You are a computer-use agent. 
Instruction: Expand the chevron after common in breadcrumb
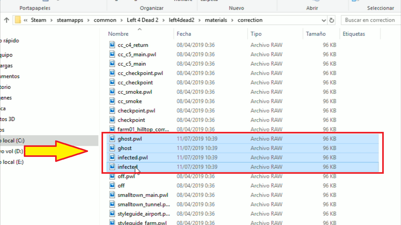pos(122,20)
